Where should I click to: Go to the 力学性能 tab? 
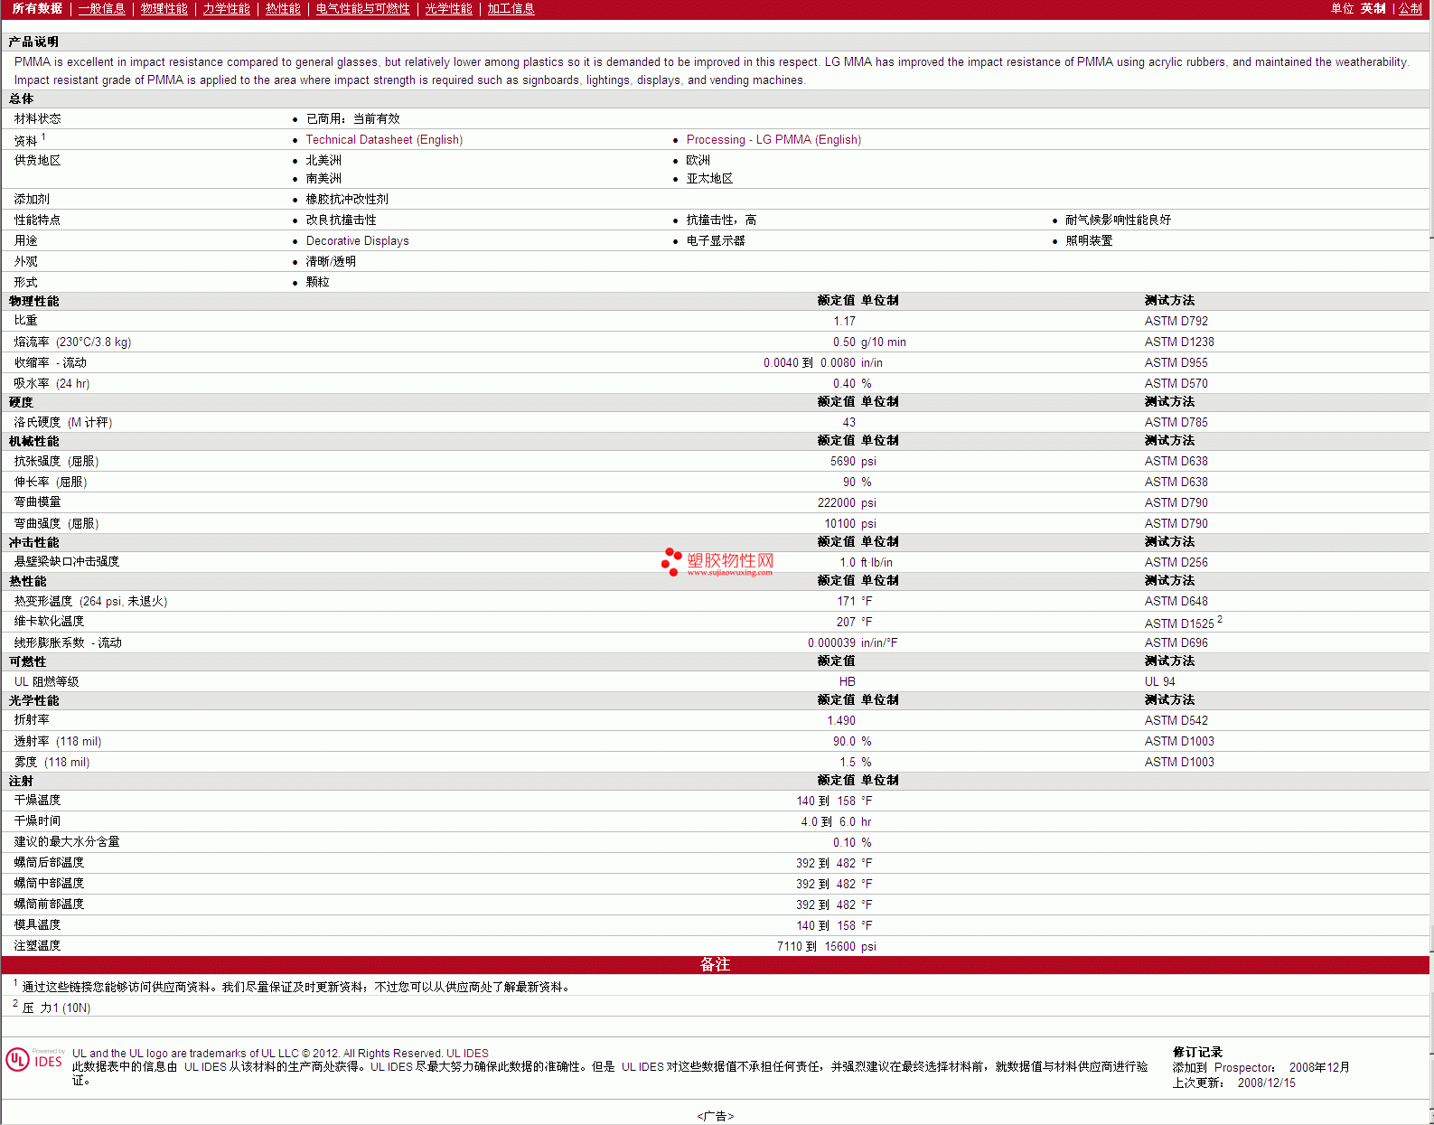click(227, 9)
